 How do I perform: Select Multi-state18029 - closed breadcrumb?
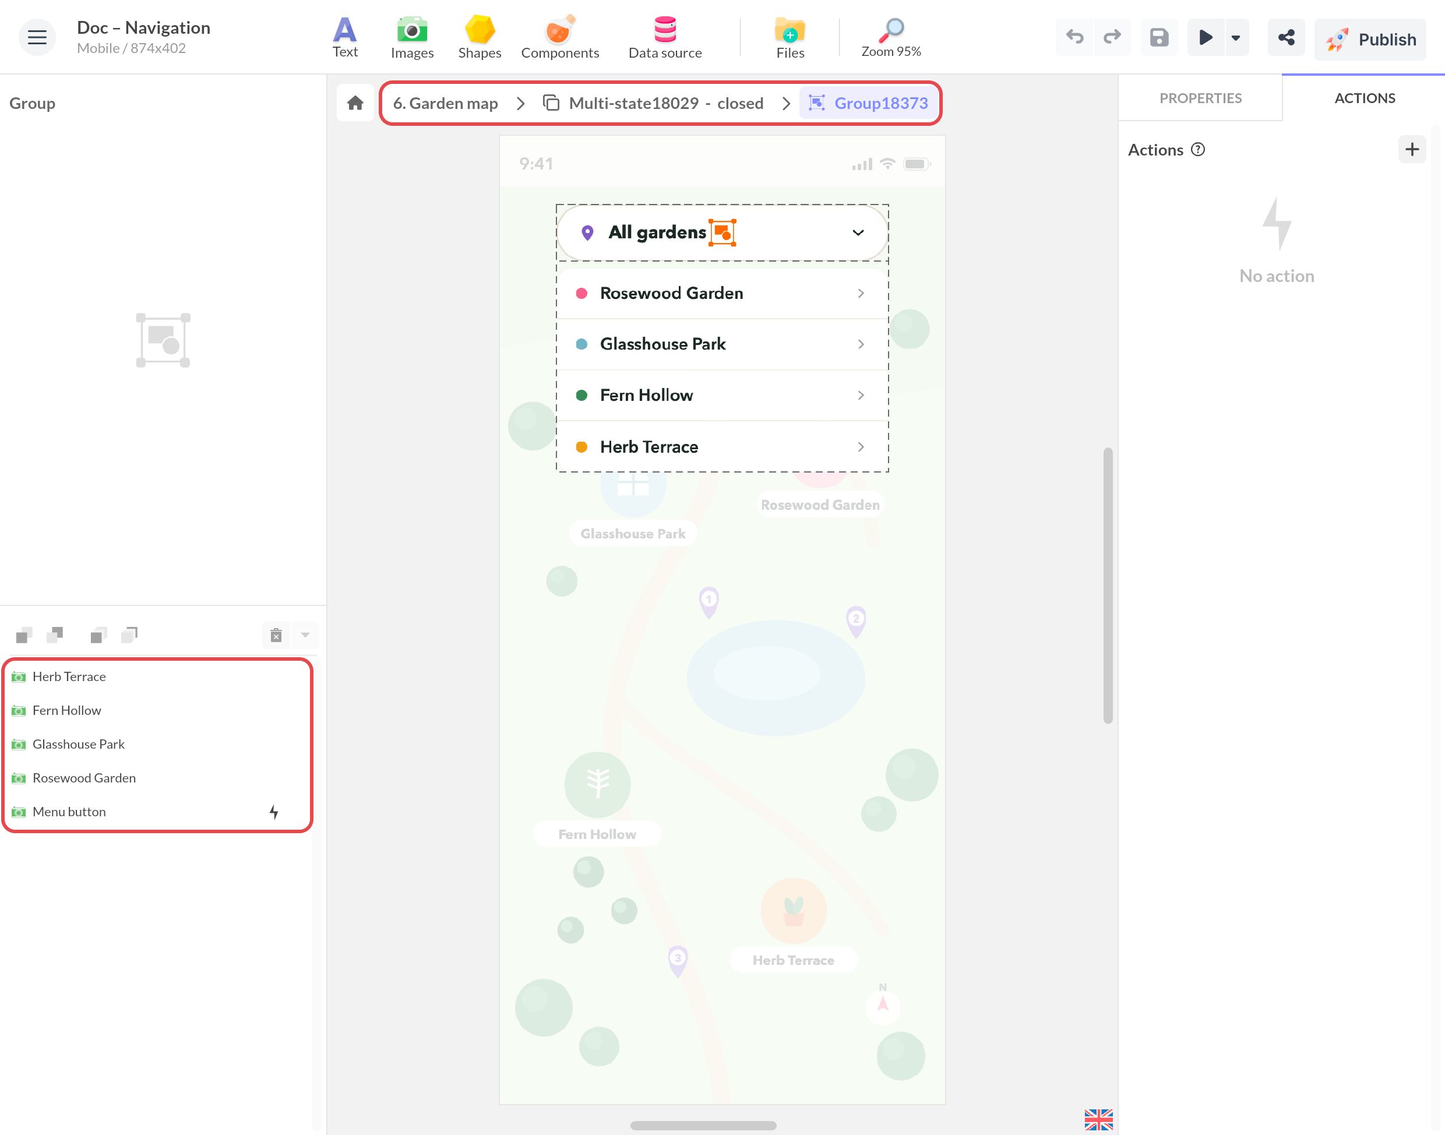pos(654,103)
